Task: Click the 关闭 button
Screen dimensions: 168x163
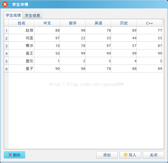Action: pyautogui.click(x=153, y=155)
